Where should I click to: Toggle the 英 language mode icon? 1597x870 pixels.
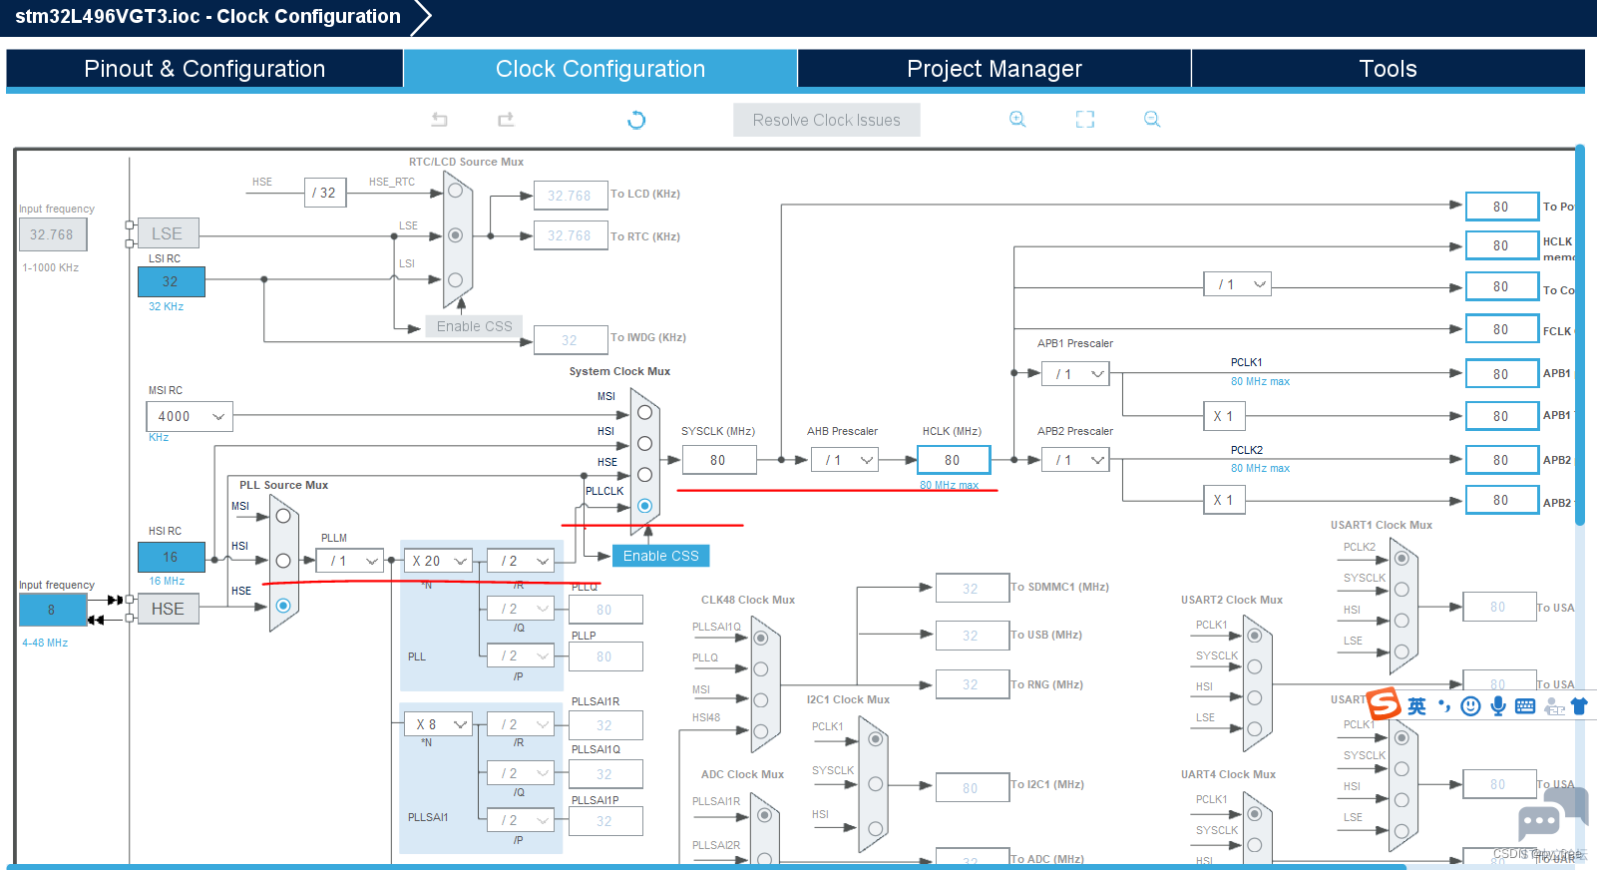(x=1416, y=706)
